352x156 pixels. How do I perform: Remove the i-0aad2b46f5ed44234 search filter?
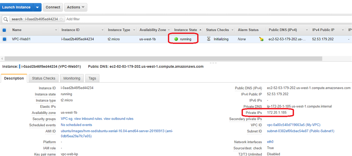61,19
